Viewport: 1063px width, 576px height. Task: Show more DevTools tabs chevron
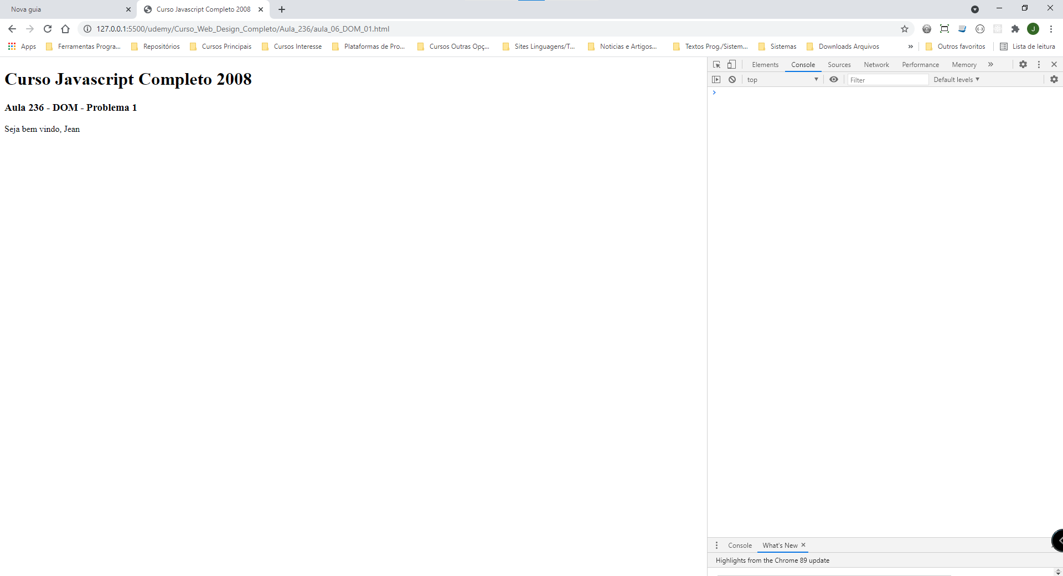click(990, 64)
